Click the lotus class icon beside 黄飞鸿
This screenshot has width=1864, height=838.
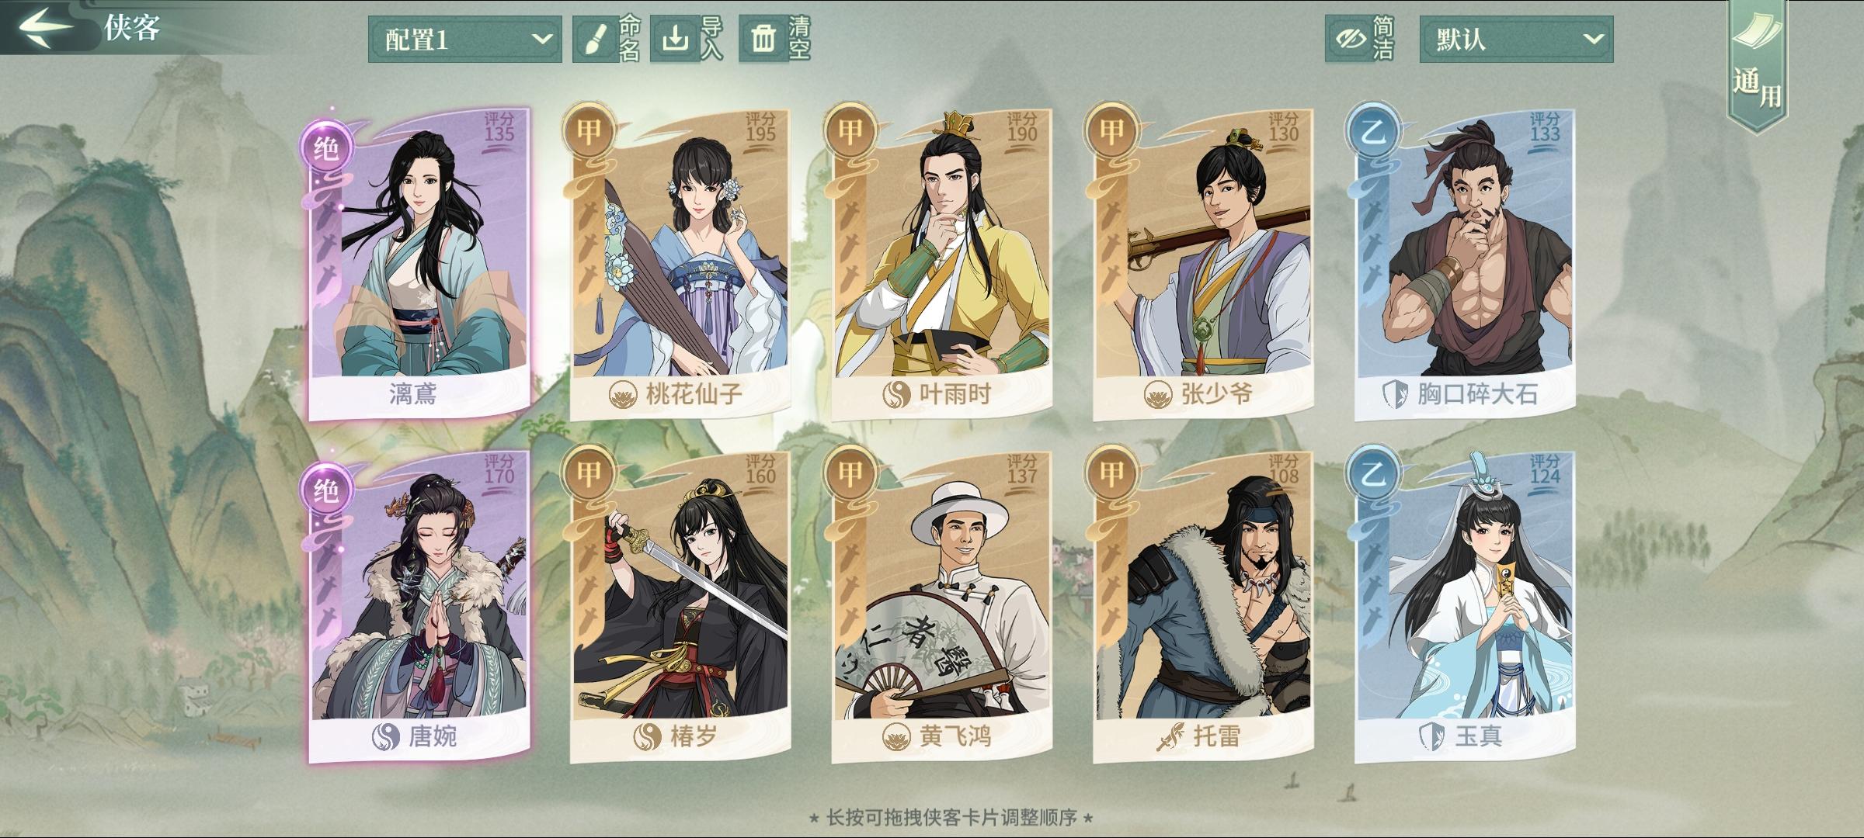[897, 736]
